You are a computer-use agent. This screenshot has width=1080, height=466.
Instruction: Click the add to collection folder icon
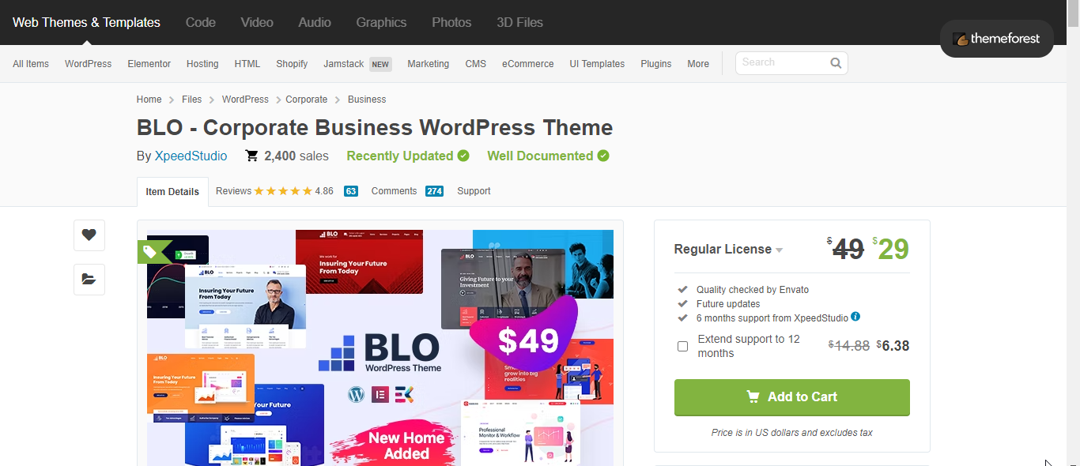pos(89,280)
